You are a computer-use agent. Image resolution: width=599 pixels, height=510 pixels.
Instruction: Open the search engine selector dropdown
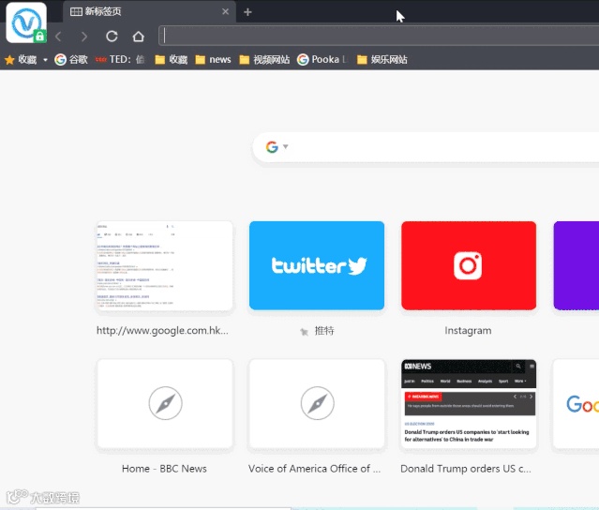point(285,146)
